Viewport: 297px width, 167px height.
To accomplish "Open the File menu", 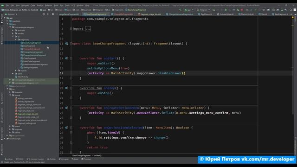I will pyautogui.click(x=7, y=6).
